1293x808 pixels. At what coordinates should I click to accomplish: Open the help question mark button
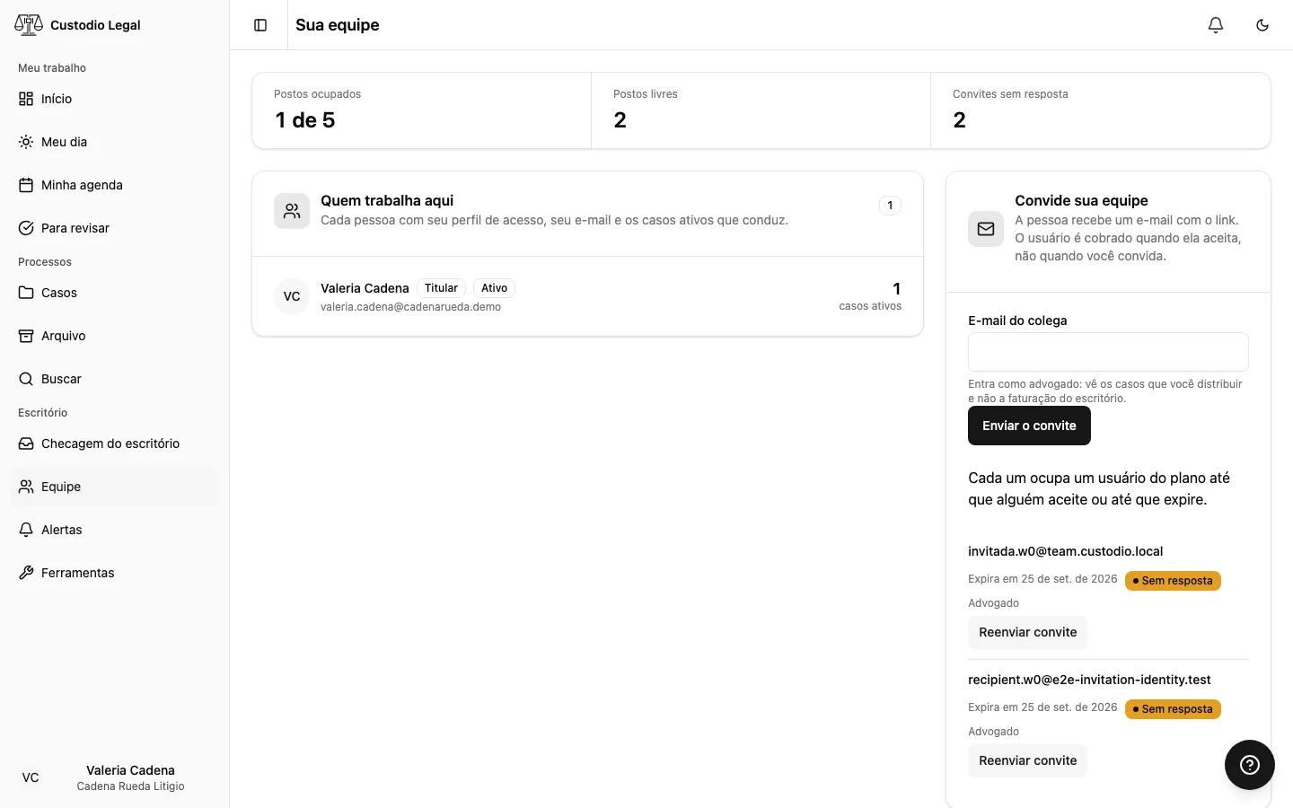point(1250,765)
